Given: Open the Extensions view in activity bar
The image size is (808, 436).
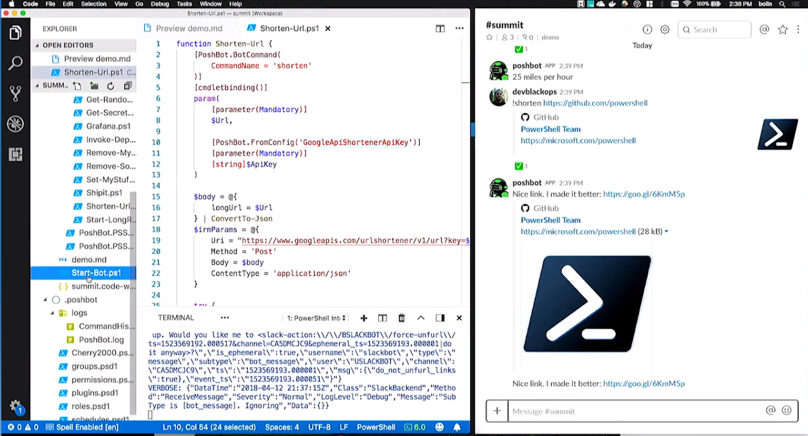Looking at the screenshot, I should tap(15, 154).
